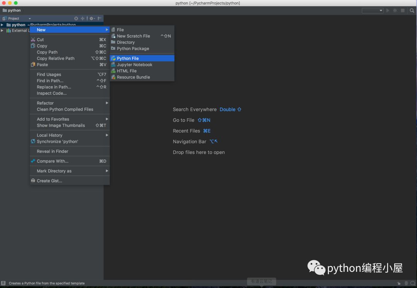Choose New Scratch File
This screenshot has height=288, width=417.
click(x=142, y=36)
